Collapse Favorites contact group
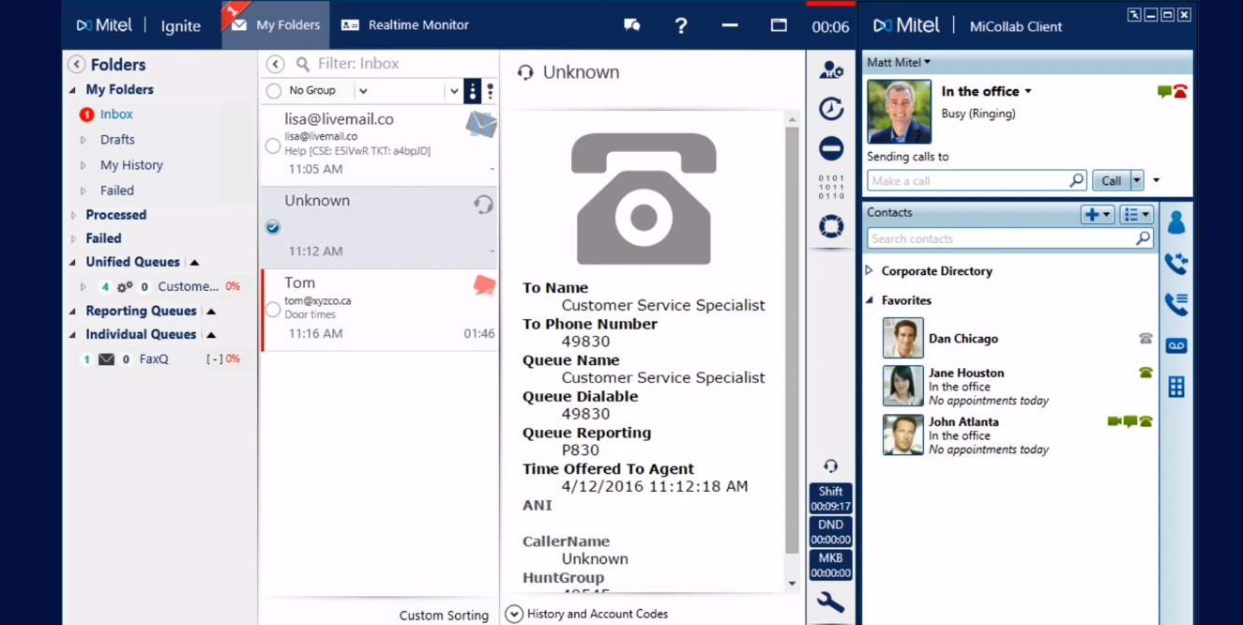Image resolution: width=1243 pixels, height=625 pixels. tap(869, 300)
